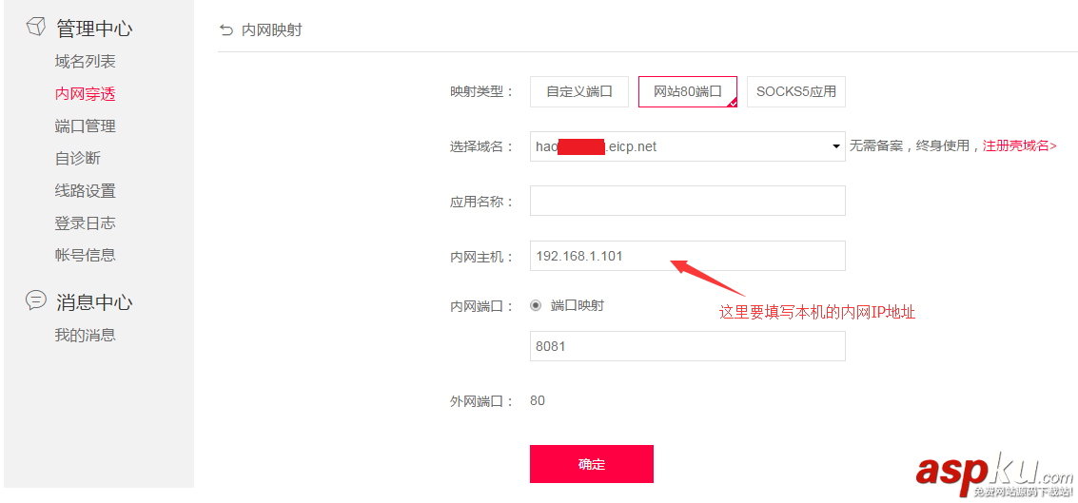The height and width of the screenshot is (503, 1078).
Task: Open 自诊断 in the sidebar
Action: coord(77,158)
